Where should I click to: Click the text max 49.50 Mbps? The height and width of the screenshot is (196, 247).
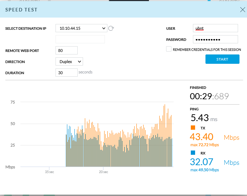(205, 170)
